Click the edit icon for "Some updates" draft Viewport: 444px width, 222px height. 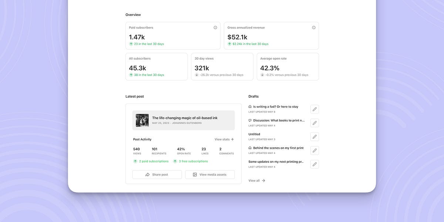click(314, 164)
